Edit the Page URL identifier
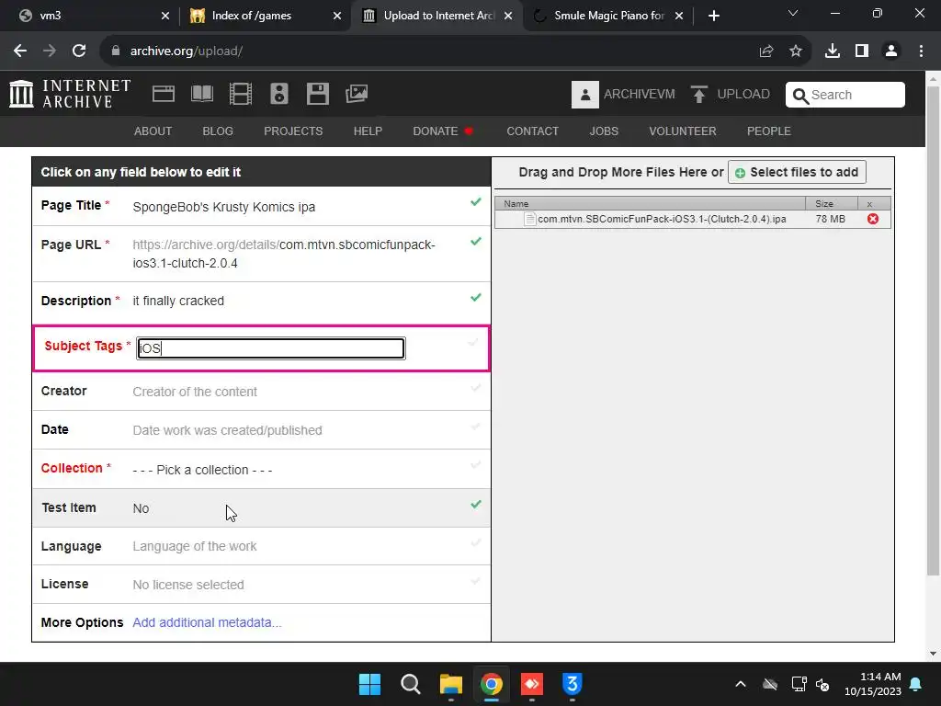 pos(284,254)
